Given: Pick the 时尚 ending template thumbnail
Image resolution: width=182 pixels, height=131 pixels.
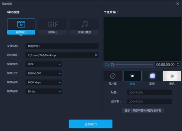Looking at the screenshot, I should (132, 76).
